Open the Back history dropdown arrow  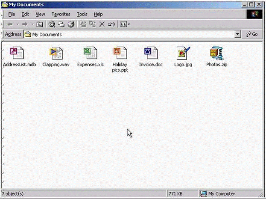point(18,24)
